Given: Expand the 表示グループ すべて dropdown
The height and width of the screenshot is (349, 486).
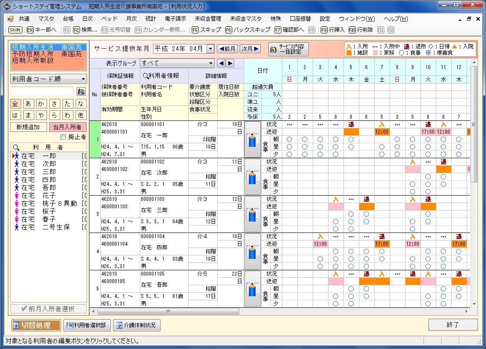Looking at the screenshot, I should click(x=211, y=63).
